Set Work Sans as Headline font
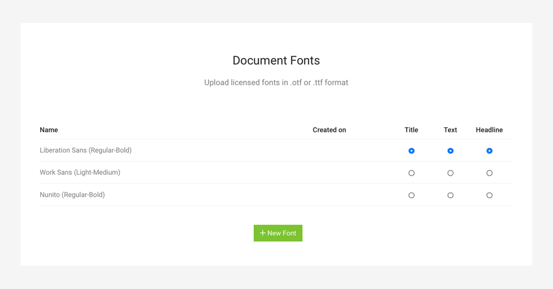 [489, 173]
